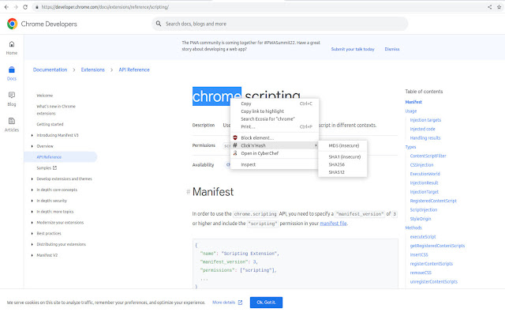The width and height of the screenshot is (505, 316).
Task: Click the # anchor beside Manifest heading
Action: click(x=188, y=192)
